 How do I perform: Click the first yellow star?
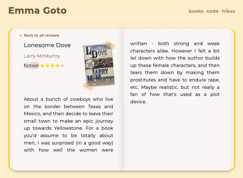point(42,66)
